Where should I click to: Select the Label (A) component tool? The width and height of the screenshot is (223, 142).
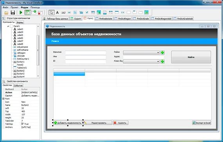point(57,13)
